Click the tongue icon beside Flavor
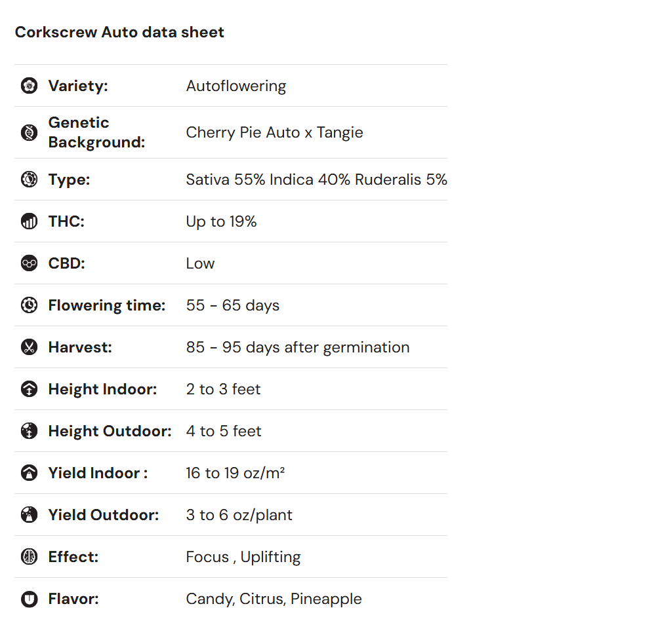This screenshot has width=654, height=642. (29, 599)
